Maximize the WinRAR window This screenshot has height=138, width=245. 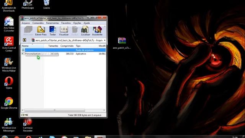pyautogui.click(x=95, y=17)
